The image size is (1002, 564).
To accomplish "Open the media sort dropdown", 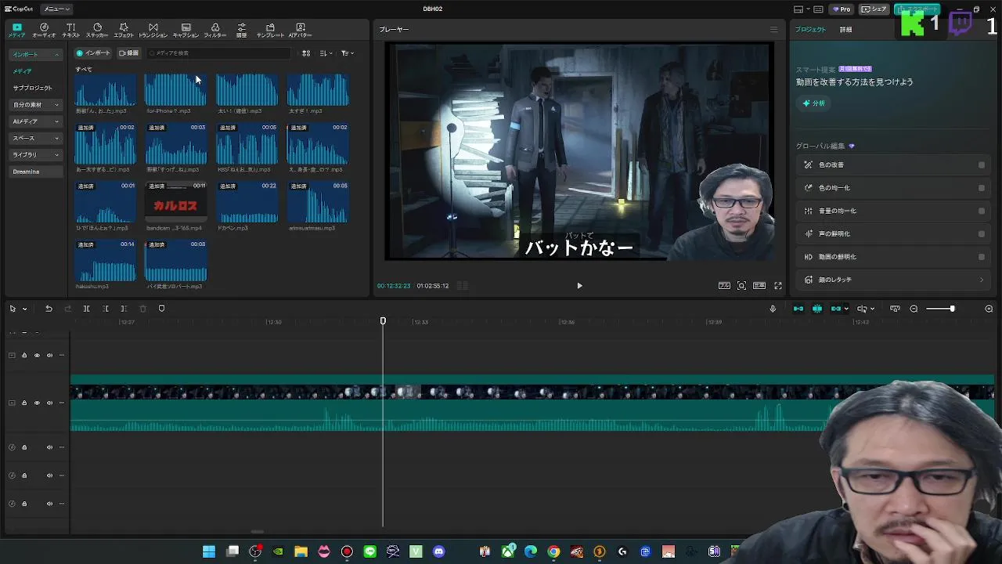I will [326, 53].
